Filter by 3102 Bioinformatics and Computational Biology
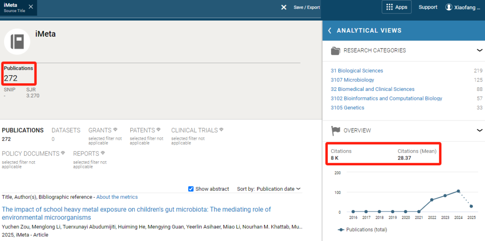Screen dimensions: 485x241 click(386, 99)
